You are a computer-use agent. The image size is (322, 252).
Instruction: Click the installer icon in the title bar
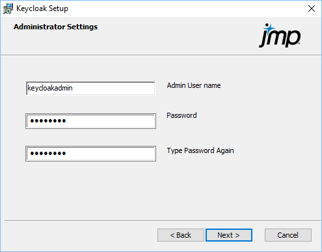[x=8, y=8]
